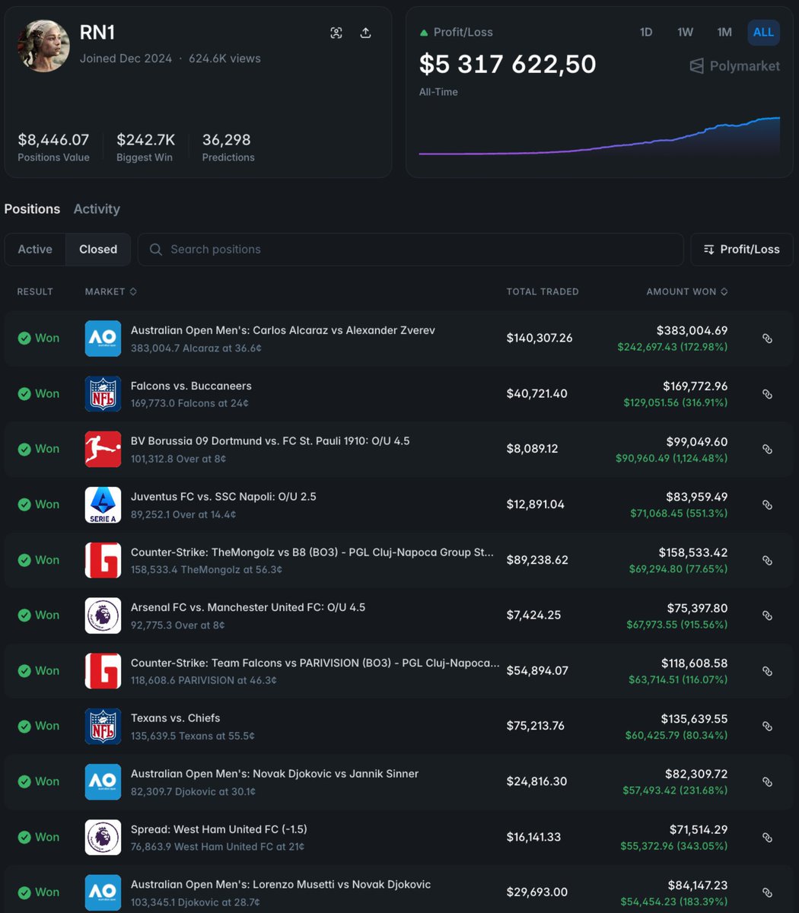Open Arsenal vs. Manchester United O/U 4.5 market
The width and height of the screenshot is (799, 913).
click(x=248, y=607)
